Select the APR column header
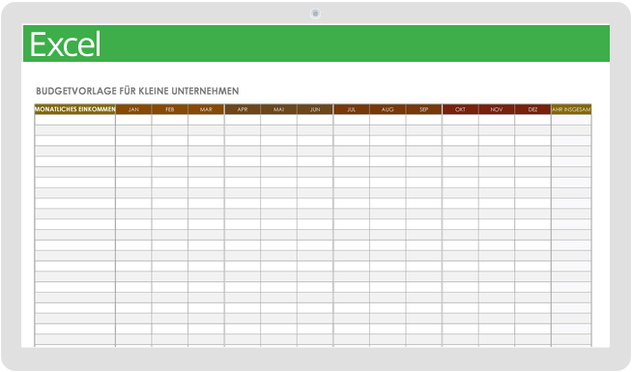The image size is (632, 372). pos(243,109)
